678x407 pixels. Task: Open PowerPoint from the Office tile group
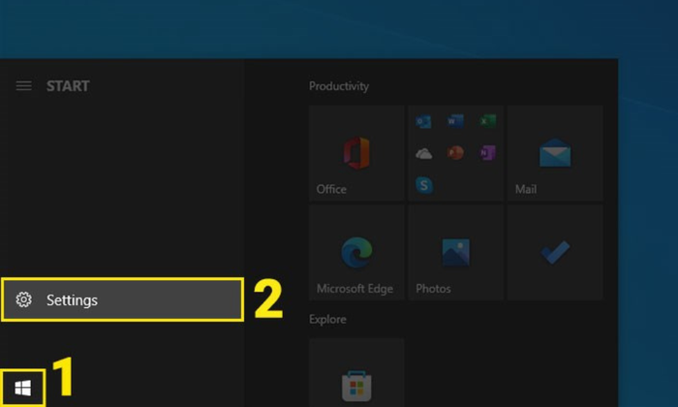(x=456, y=153)
